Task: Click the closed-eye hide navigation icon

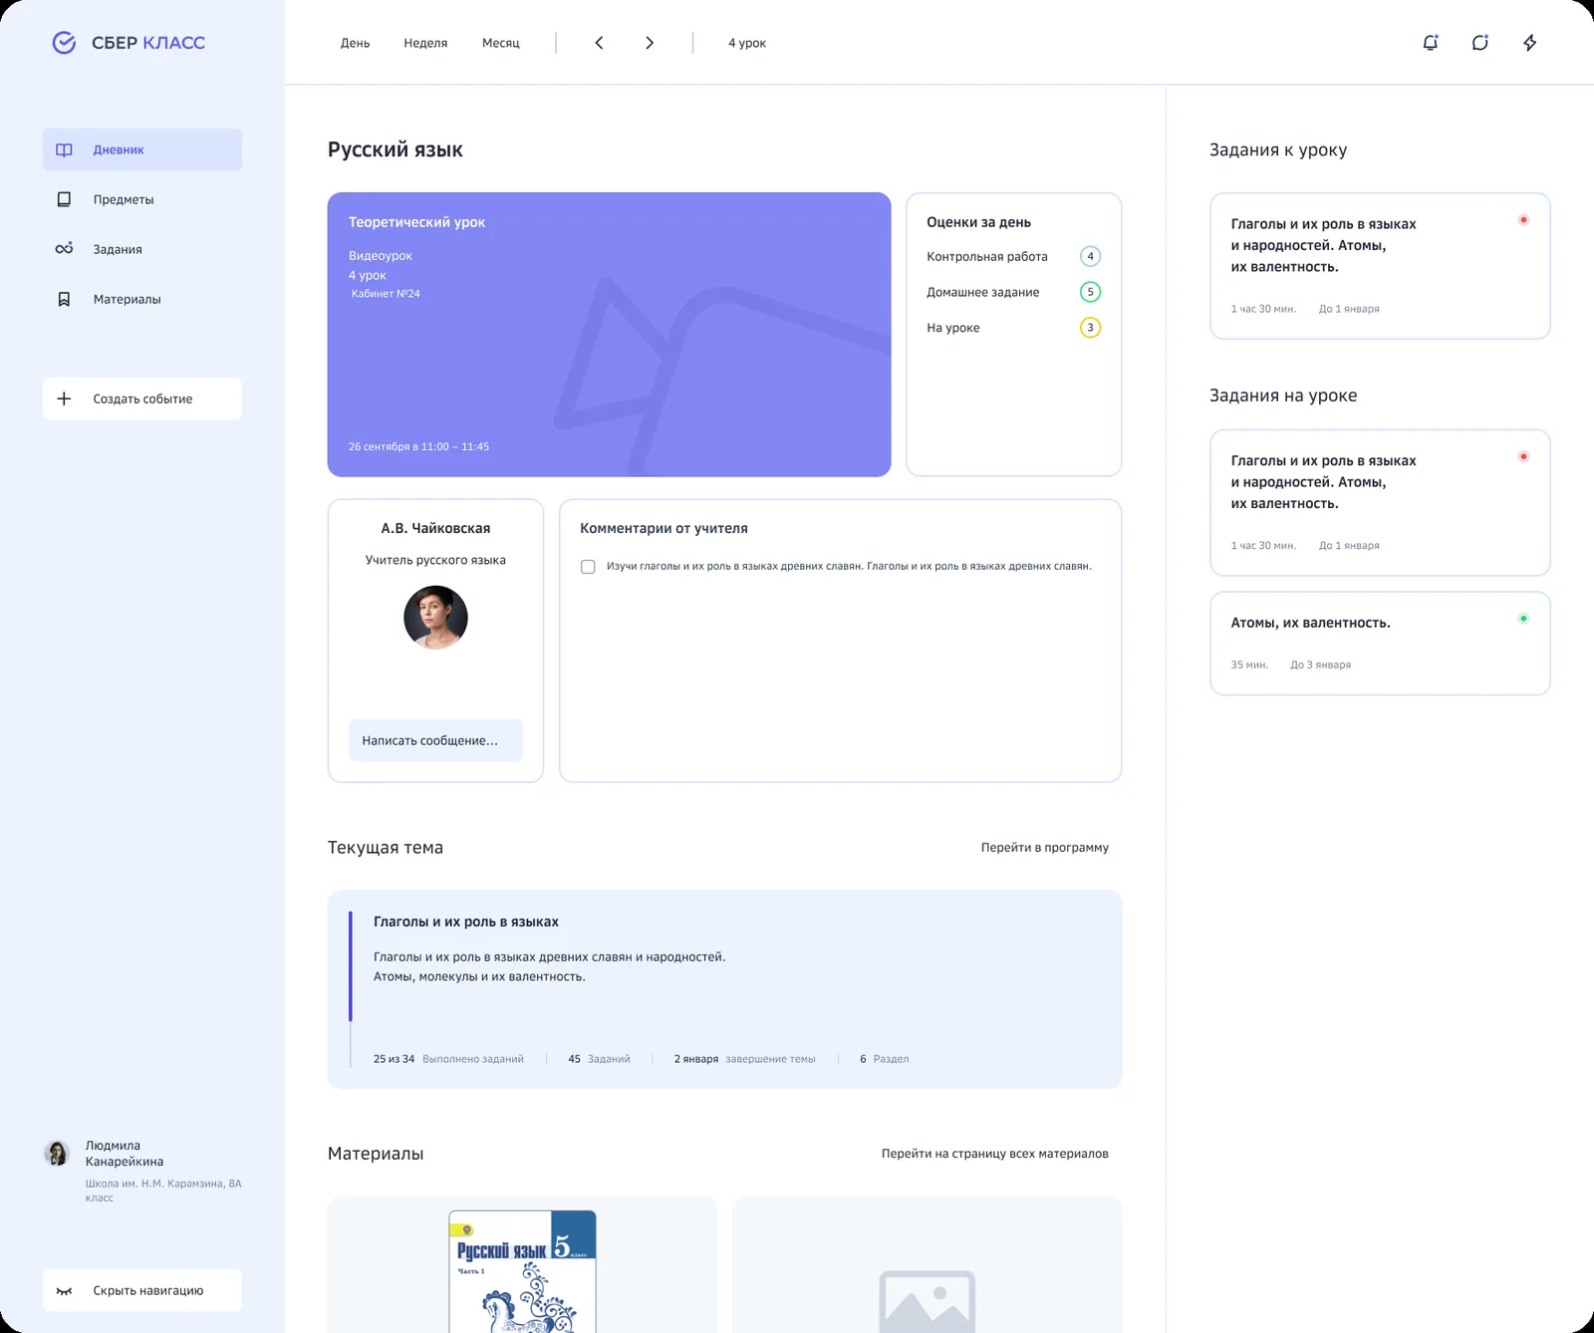Action: click(x=64, y=1291)
